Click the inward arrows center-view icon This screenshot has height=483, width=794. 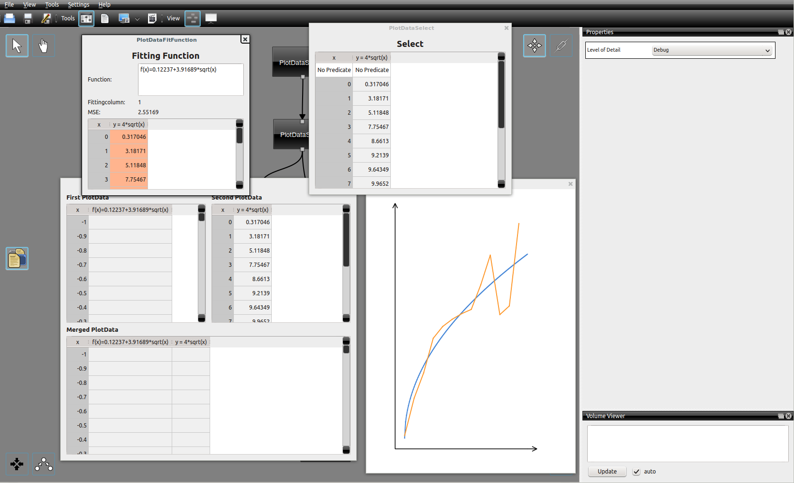tap(17, 464)
